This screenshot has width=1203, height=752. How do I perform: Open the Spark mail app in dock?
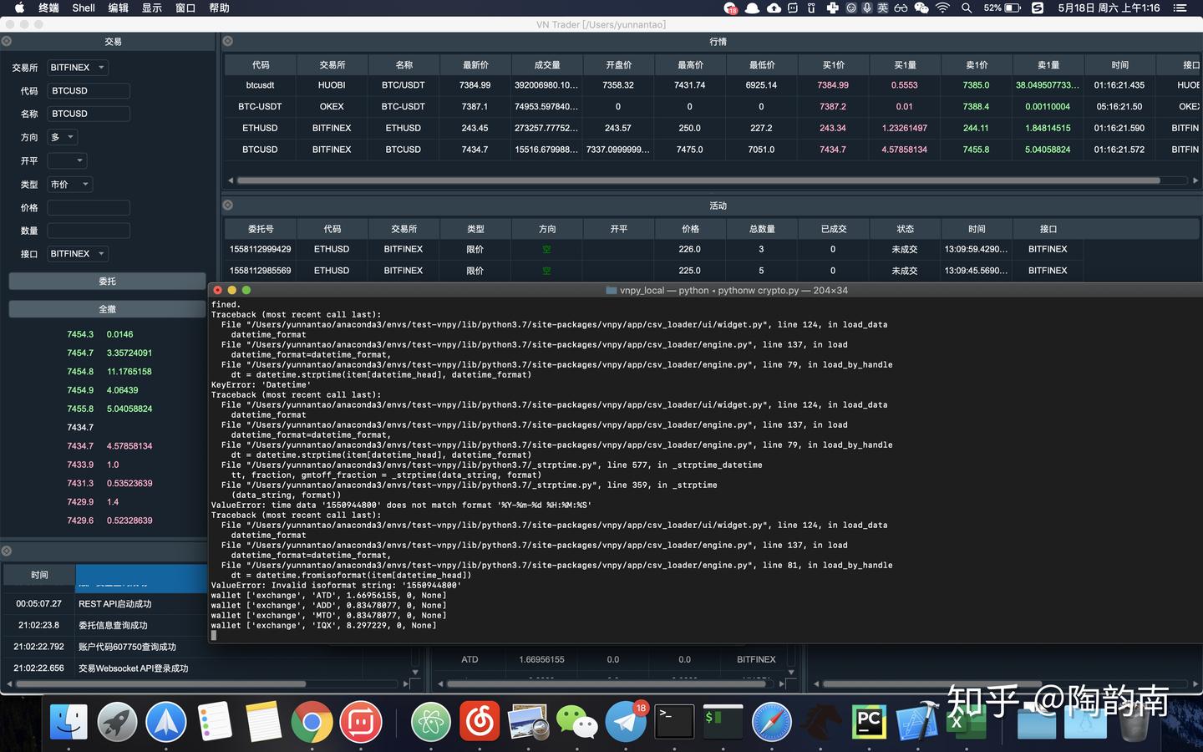tap(166, 722)
